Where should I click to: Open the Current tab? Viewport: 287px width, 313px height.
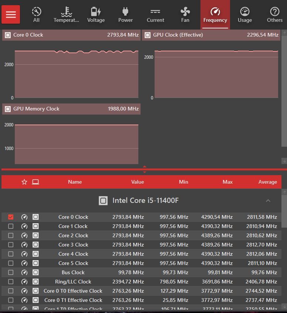tap(155, 15)
